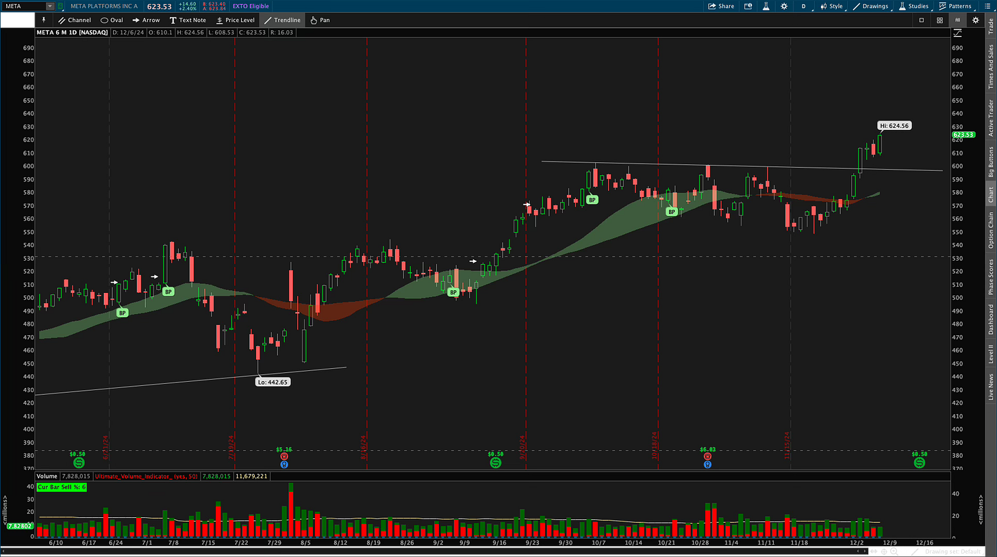Expand the META symbol dropdown arrow
This screenshot has width=997, height=557.
click(50, 6)
